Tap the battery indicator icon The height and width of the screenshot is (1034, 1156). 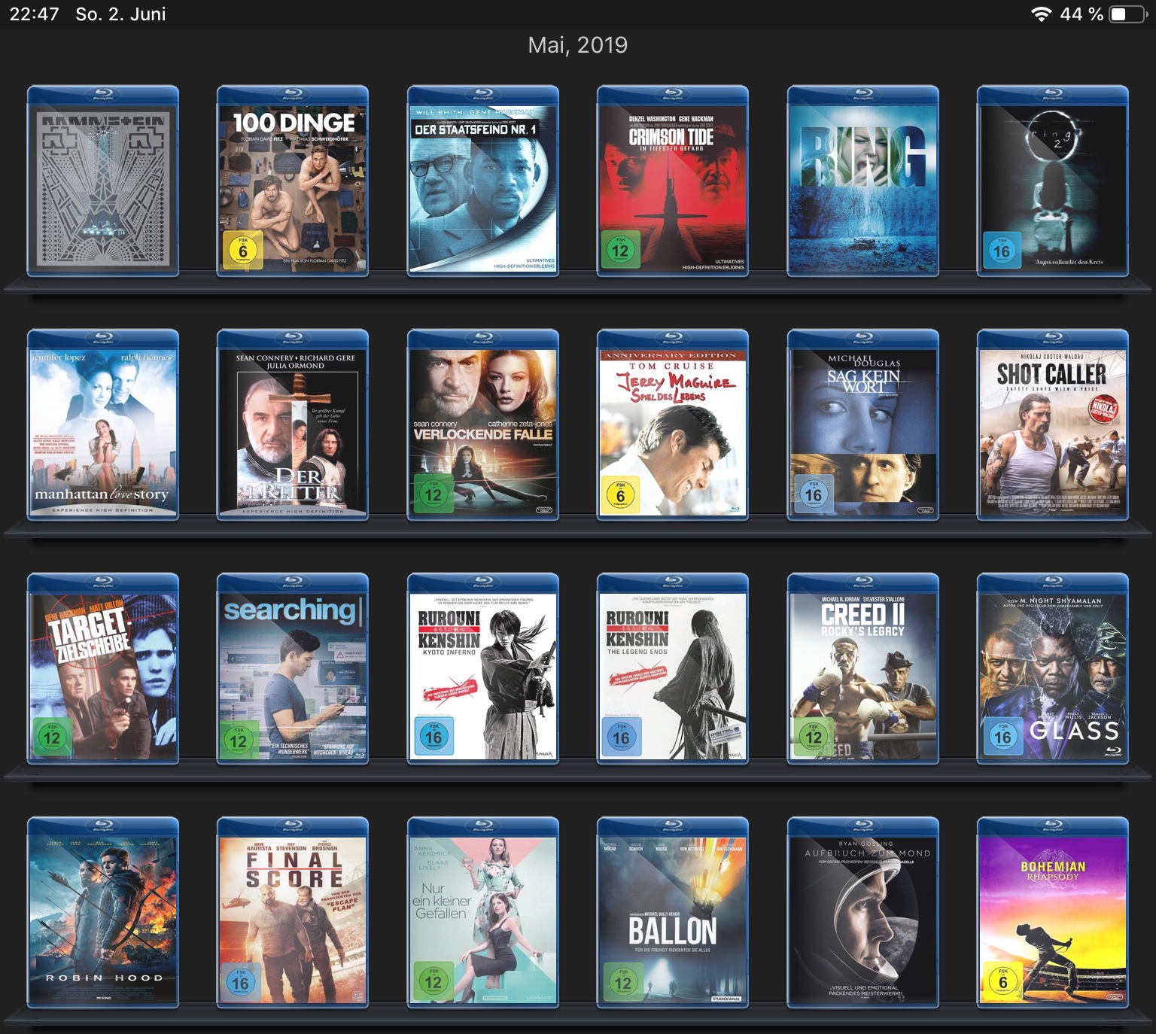[x=1127, y=14]
